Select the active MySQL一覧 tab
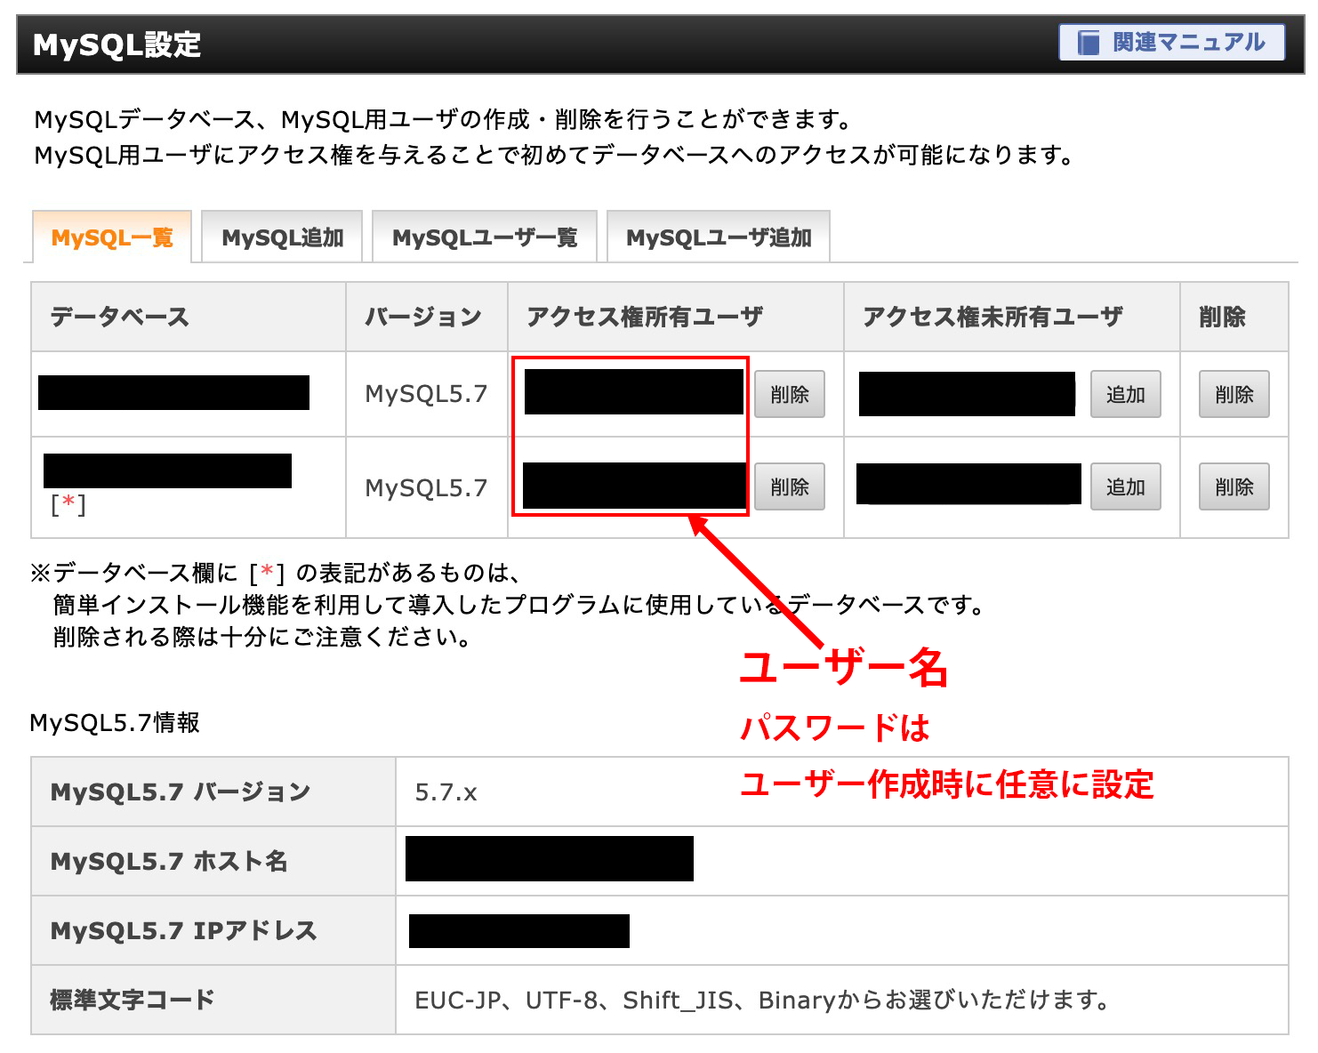The height and width of the screenshot is (1053, 1318). coord(112,237)
